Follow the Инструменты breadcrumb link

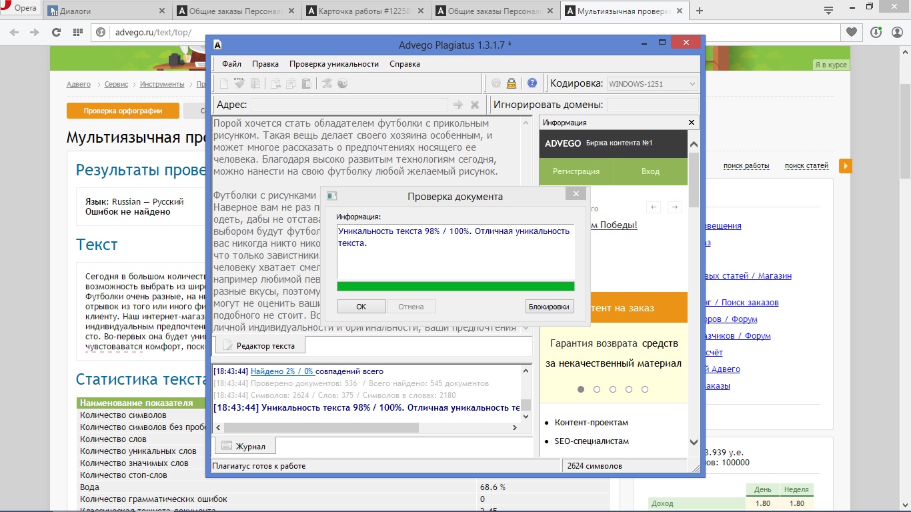(162, 84)
